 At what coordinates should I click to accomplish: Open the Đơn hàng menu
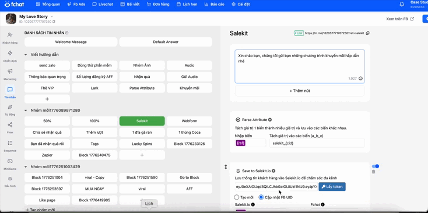158,4
